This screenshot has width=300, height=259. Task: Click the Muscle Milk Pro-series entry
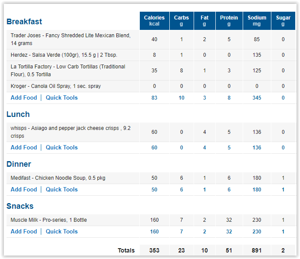click(x=49, y=220)
